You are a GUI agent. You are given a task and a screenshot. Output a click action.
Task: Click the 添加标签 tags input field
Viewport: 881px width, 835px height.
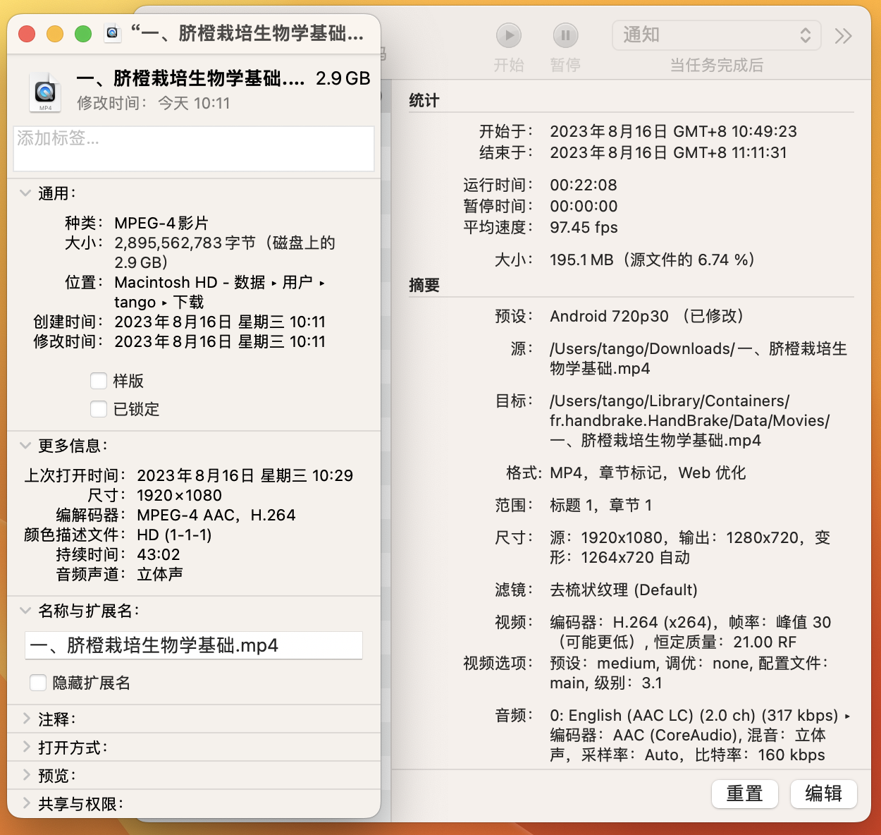click(193, 148)
